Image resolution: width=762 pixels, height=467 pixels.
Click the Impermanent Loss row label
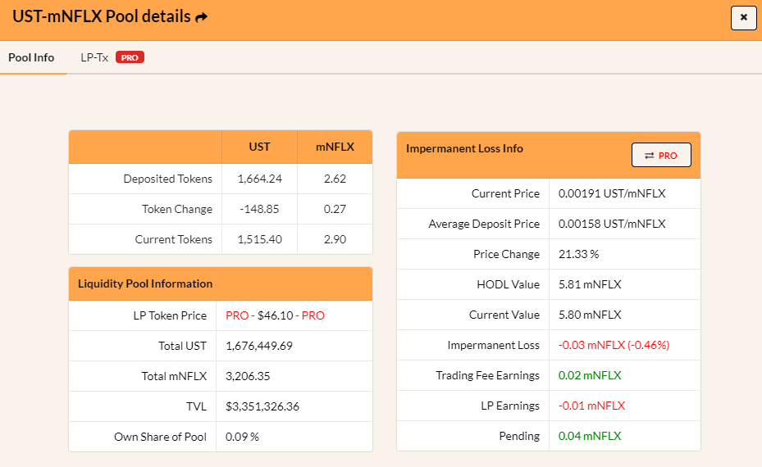[493, 345]
